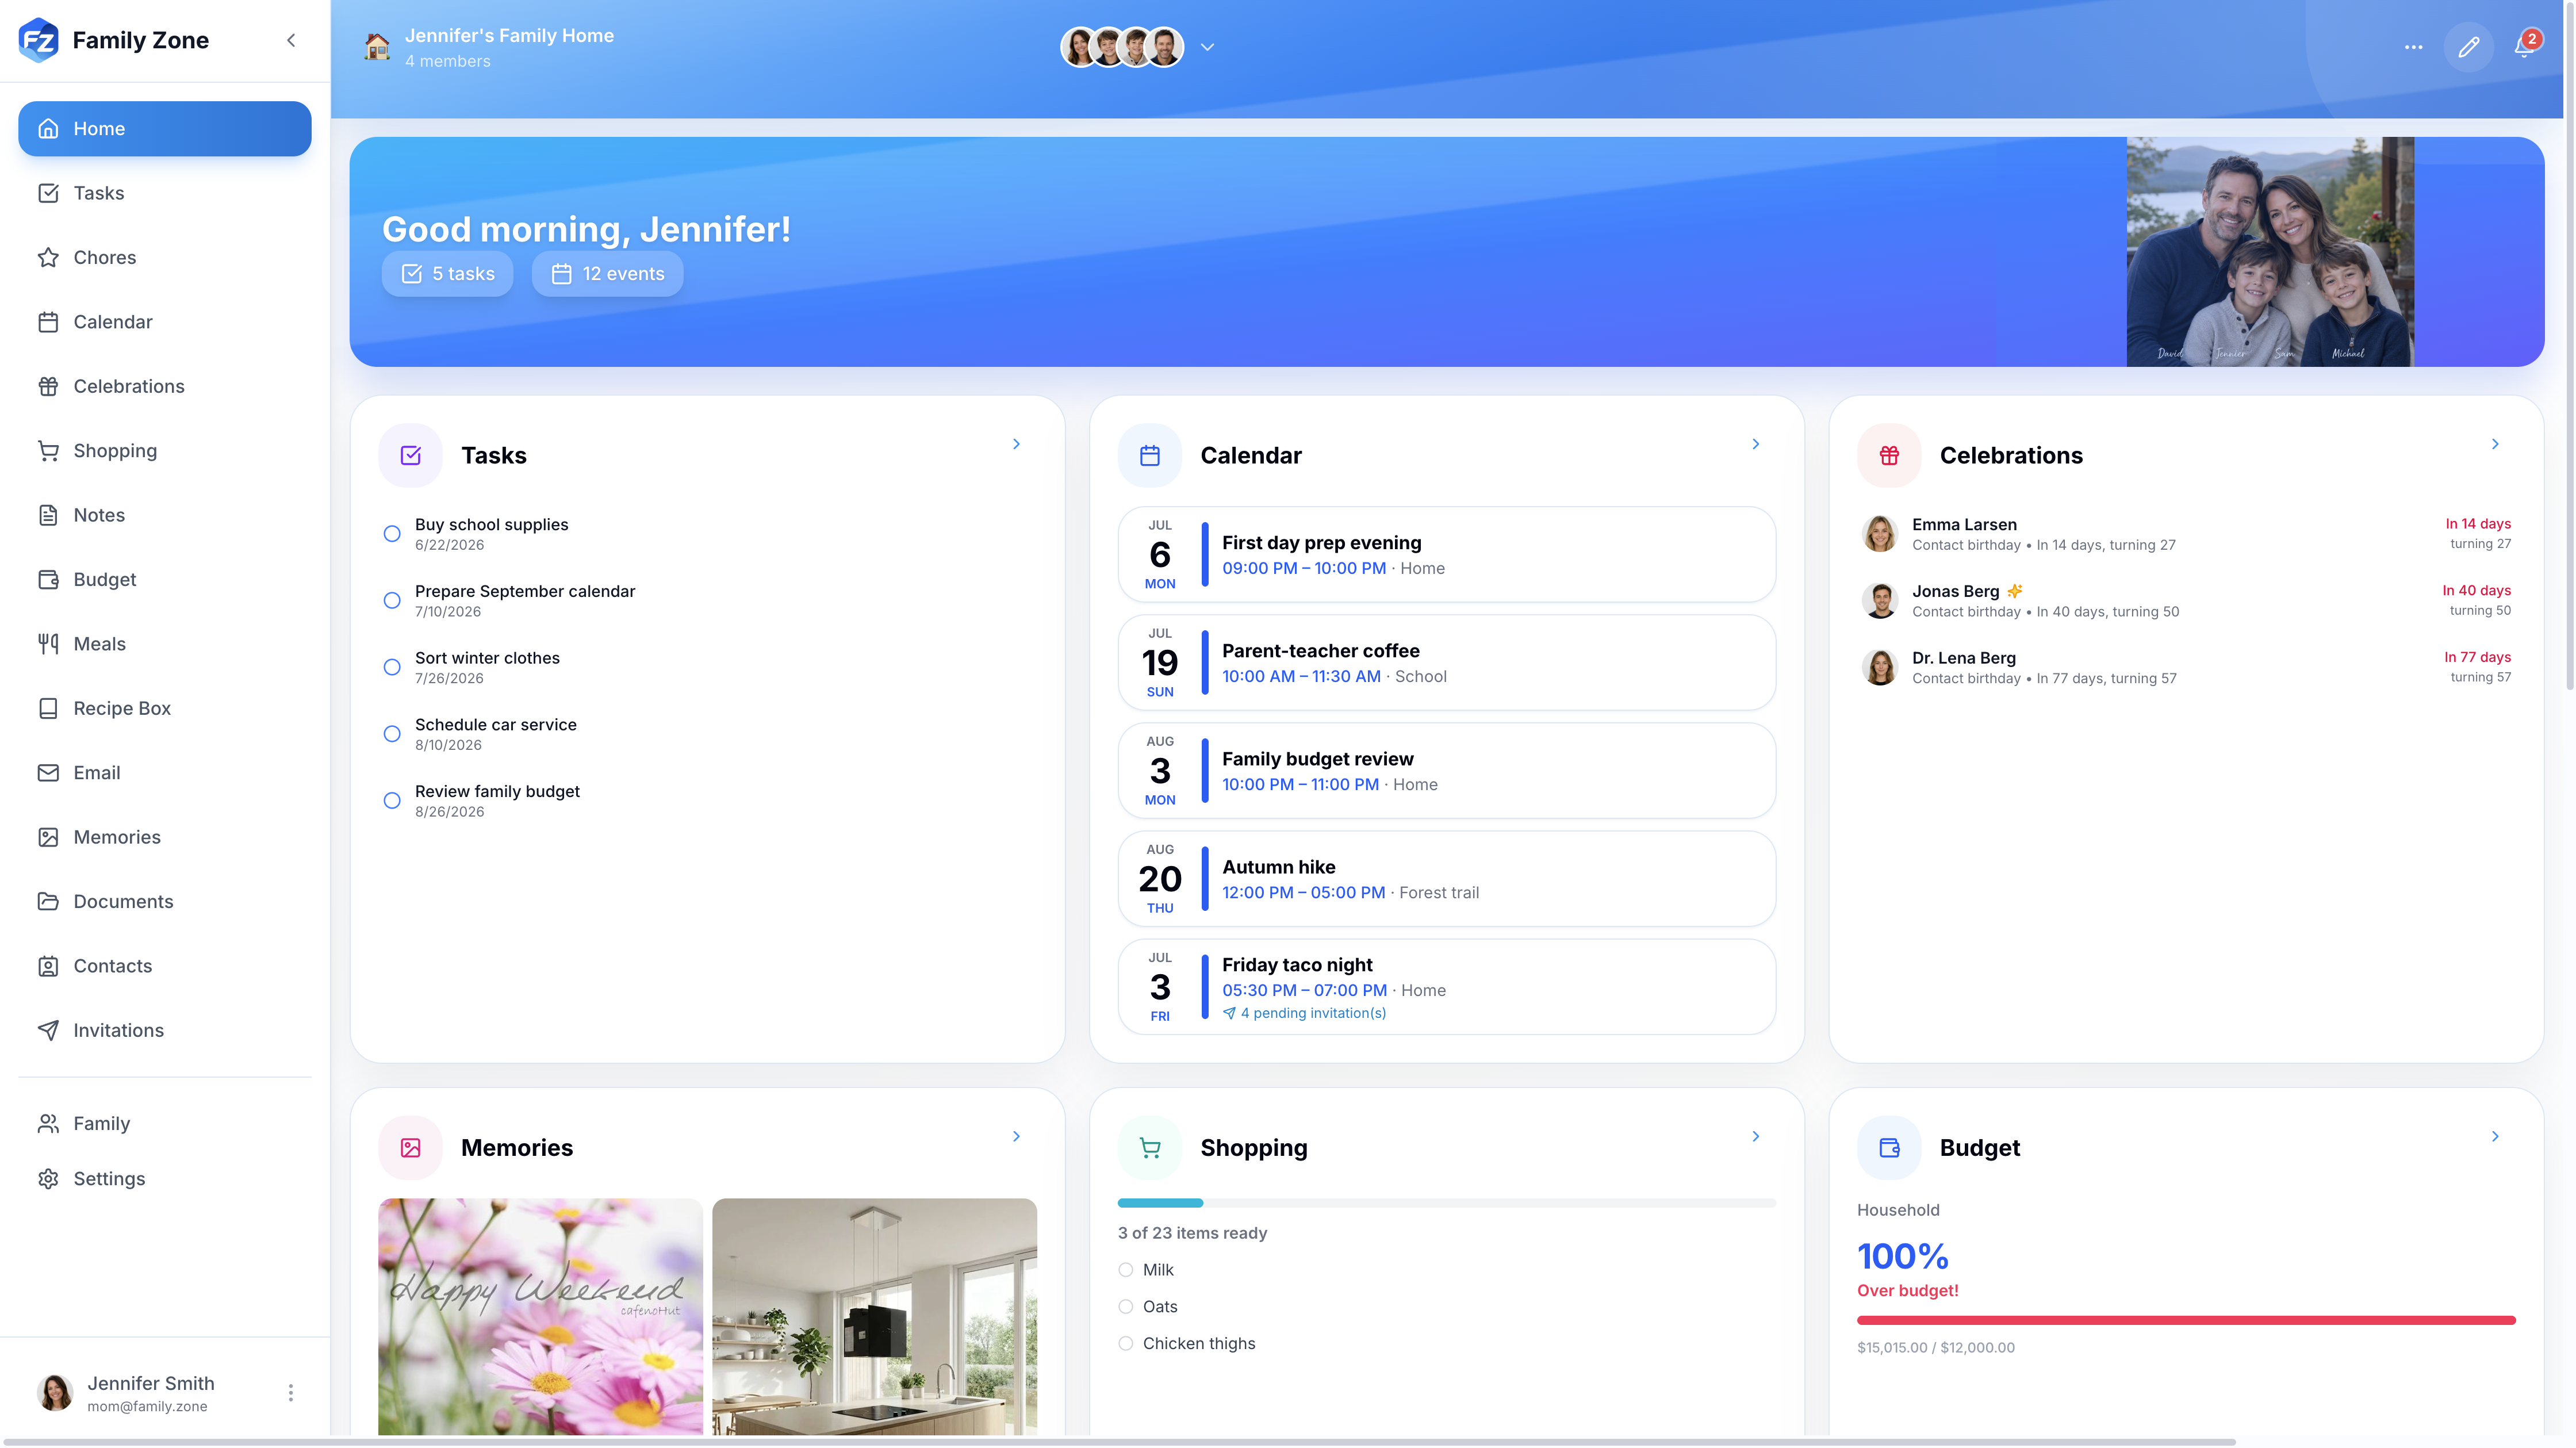This screenshot has height=1448, width=2576.
Task: Click the Budget wallet icon in the sidebar
Action: point(48,580)
